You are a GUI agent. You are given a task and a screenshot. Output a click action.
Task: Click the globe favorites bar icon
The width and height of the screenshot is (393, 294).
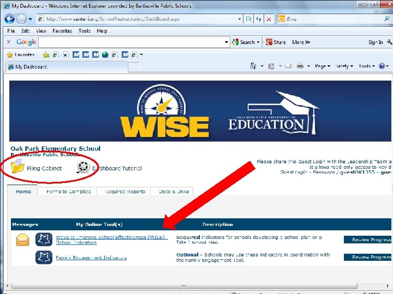click(105, 54)
